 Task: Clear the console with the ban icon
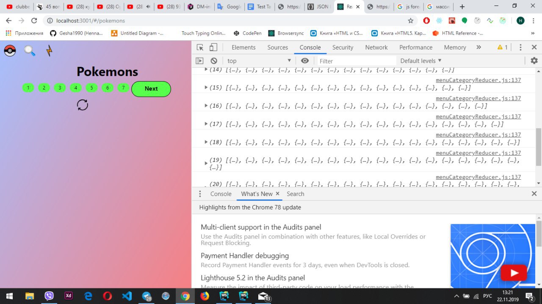(214, 61)
